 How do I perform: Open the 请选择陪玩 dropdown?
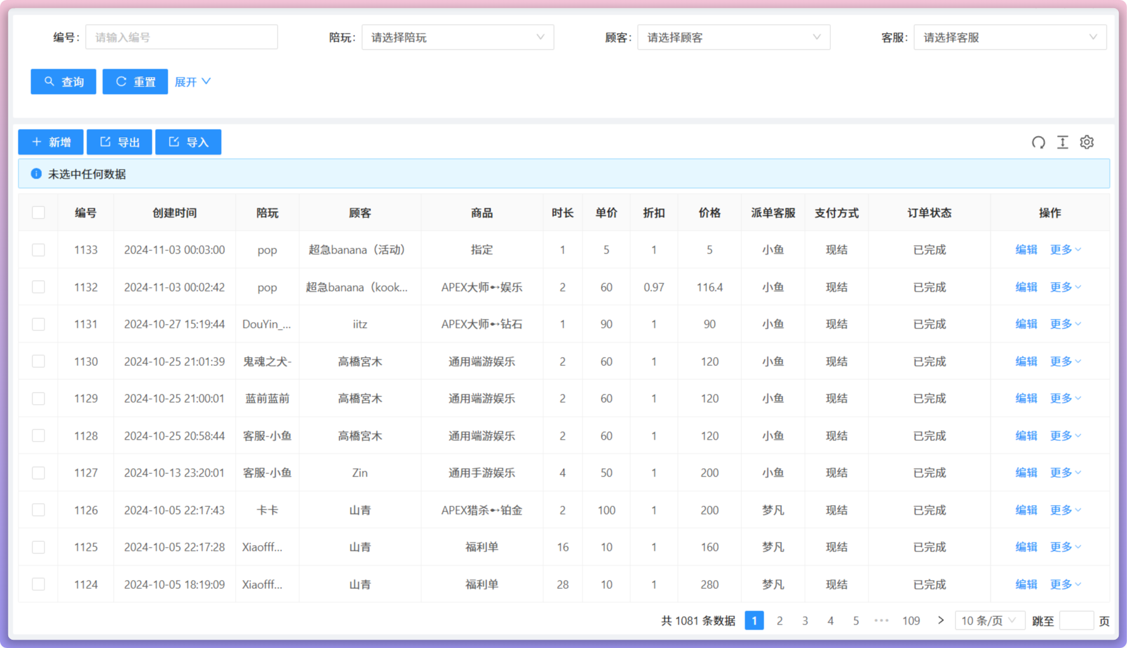[457, 37]
